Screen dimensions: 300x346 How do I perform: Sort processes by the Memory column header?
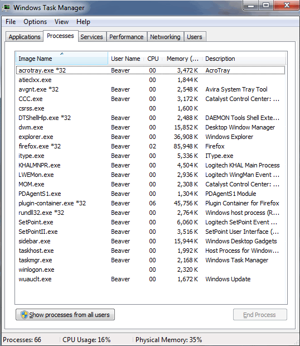[182, 59]
